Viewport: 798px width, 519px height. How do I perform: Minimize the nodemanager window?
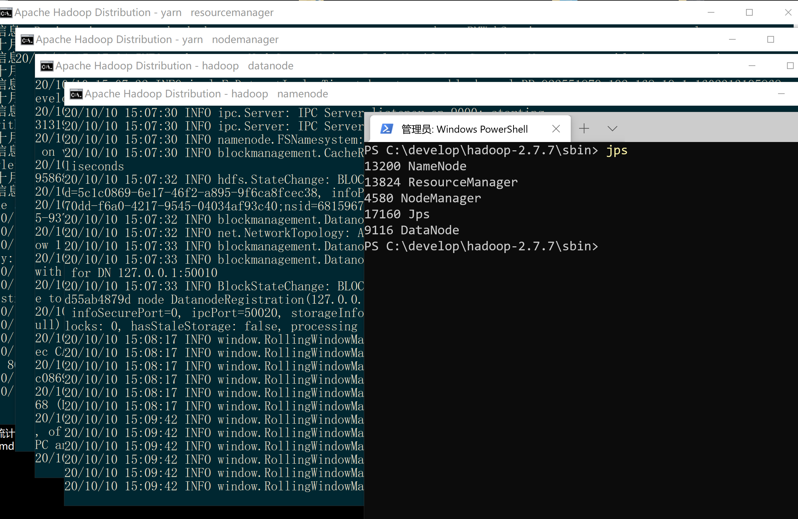pos(732,40)
